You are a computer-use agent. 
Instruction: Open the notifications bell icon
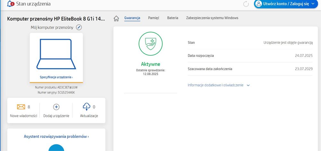pyautogui.click(x=11, y=4)
